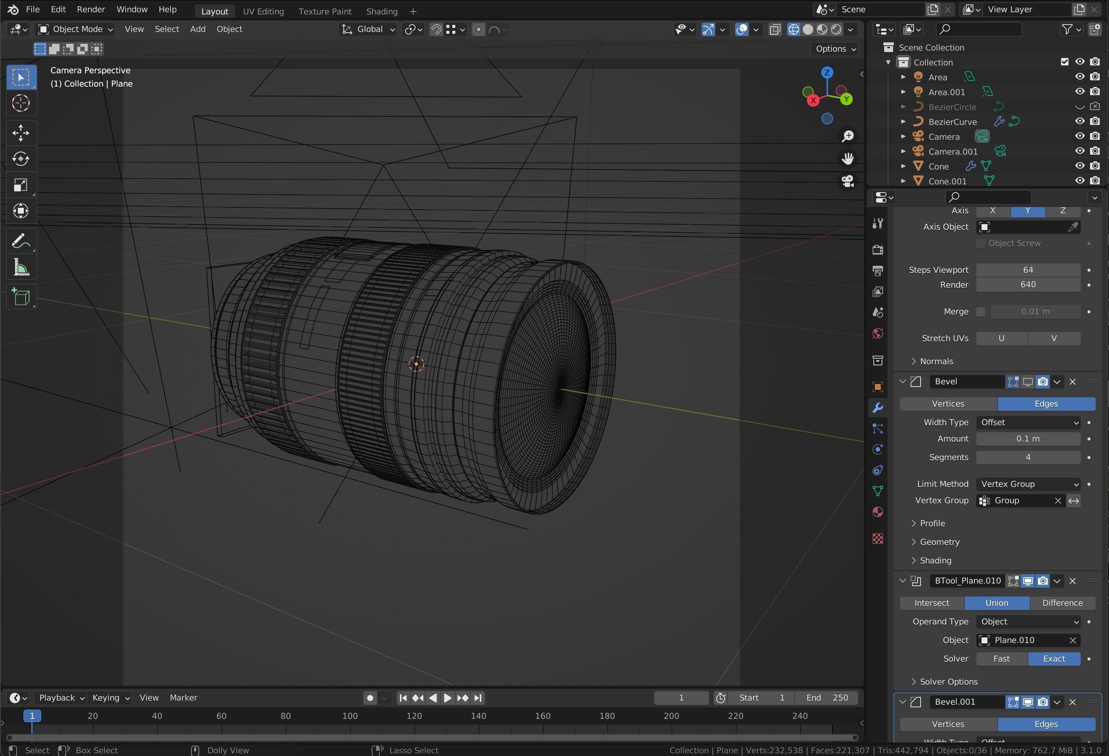Toggle Bevel modifier viewport display

click(1028, 382)
